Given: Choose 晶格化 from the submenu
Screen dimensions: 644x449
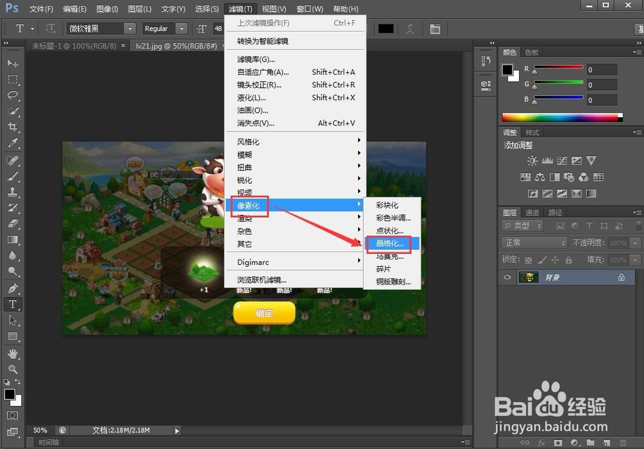Looking at the screenshot, I should [392, 244].
